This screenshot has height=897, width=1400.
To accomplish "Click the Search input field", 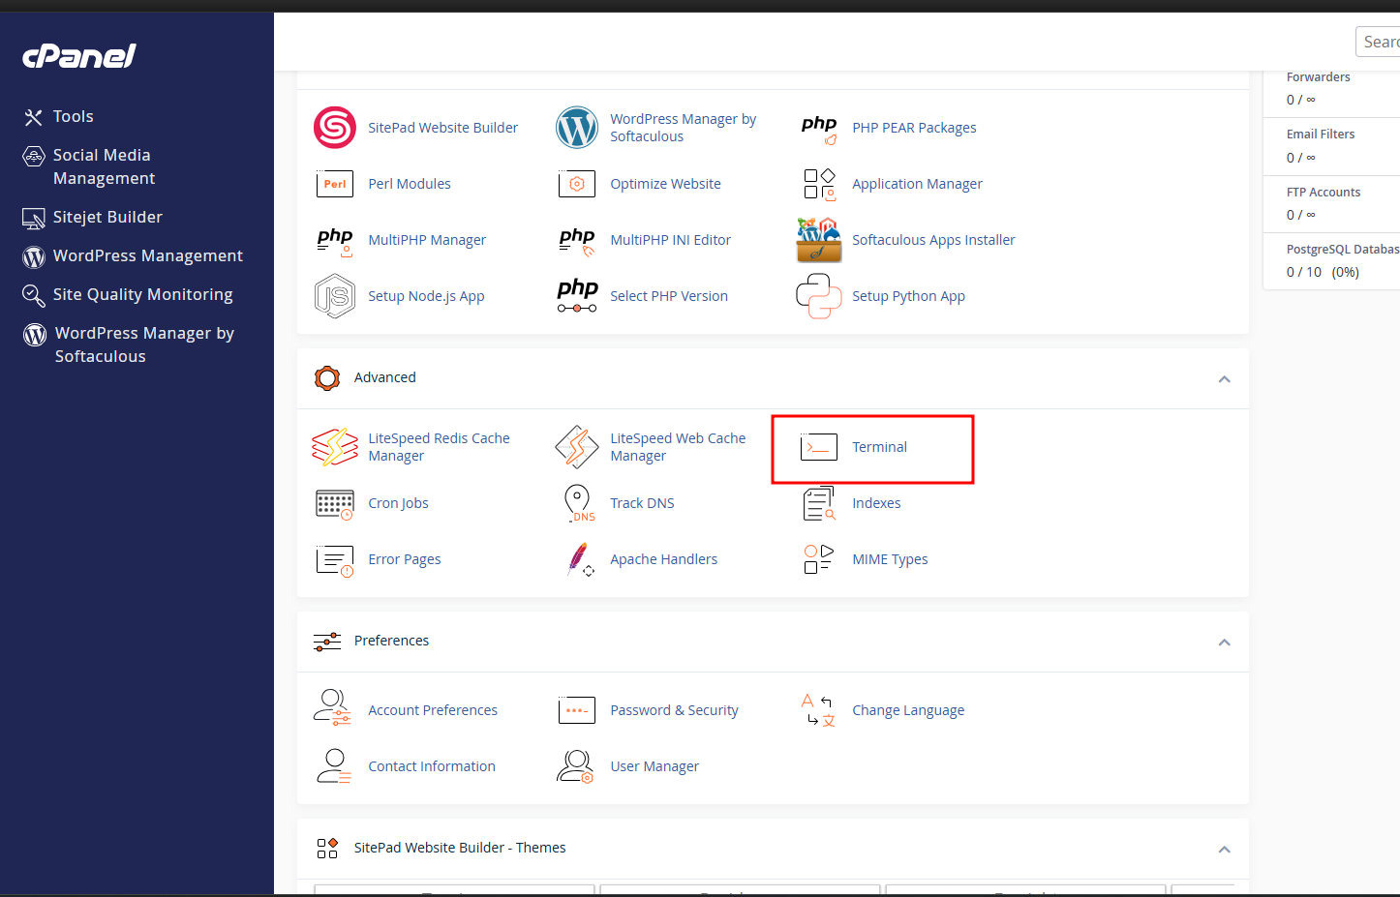I will tap(1378, 42).
